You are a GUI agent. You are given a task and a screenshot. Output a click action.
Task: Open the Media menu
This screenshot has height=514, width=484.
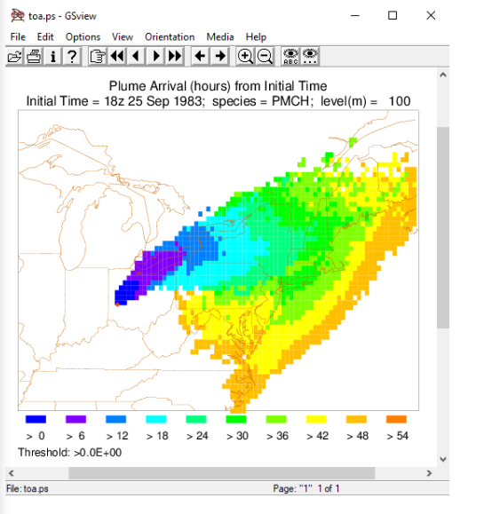point(219,36)
